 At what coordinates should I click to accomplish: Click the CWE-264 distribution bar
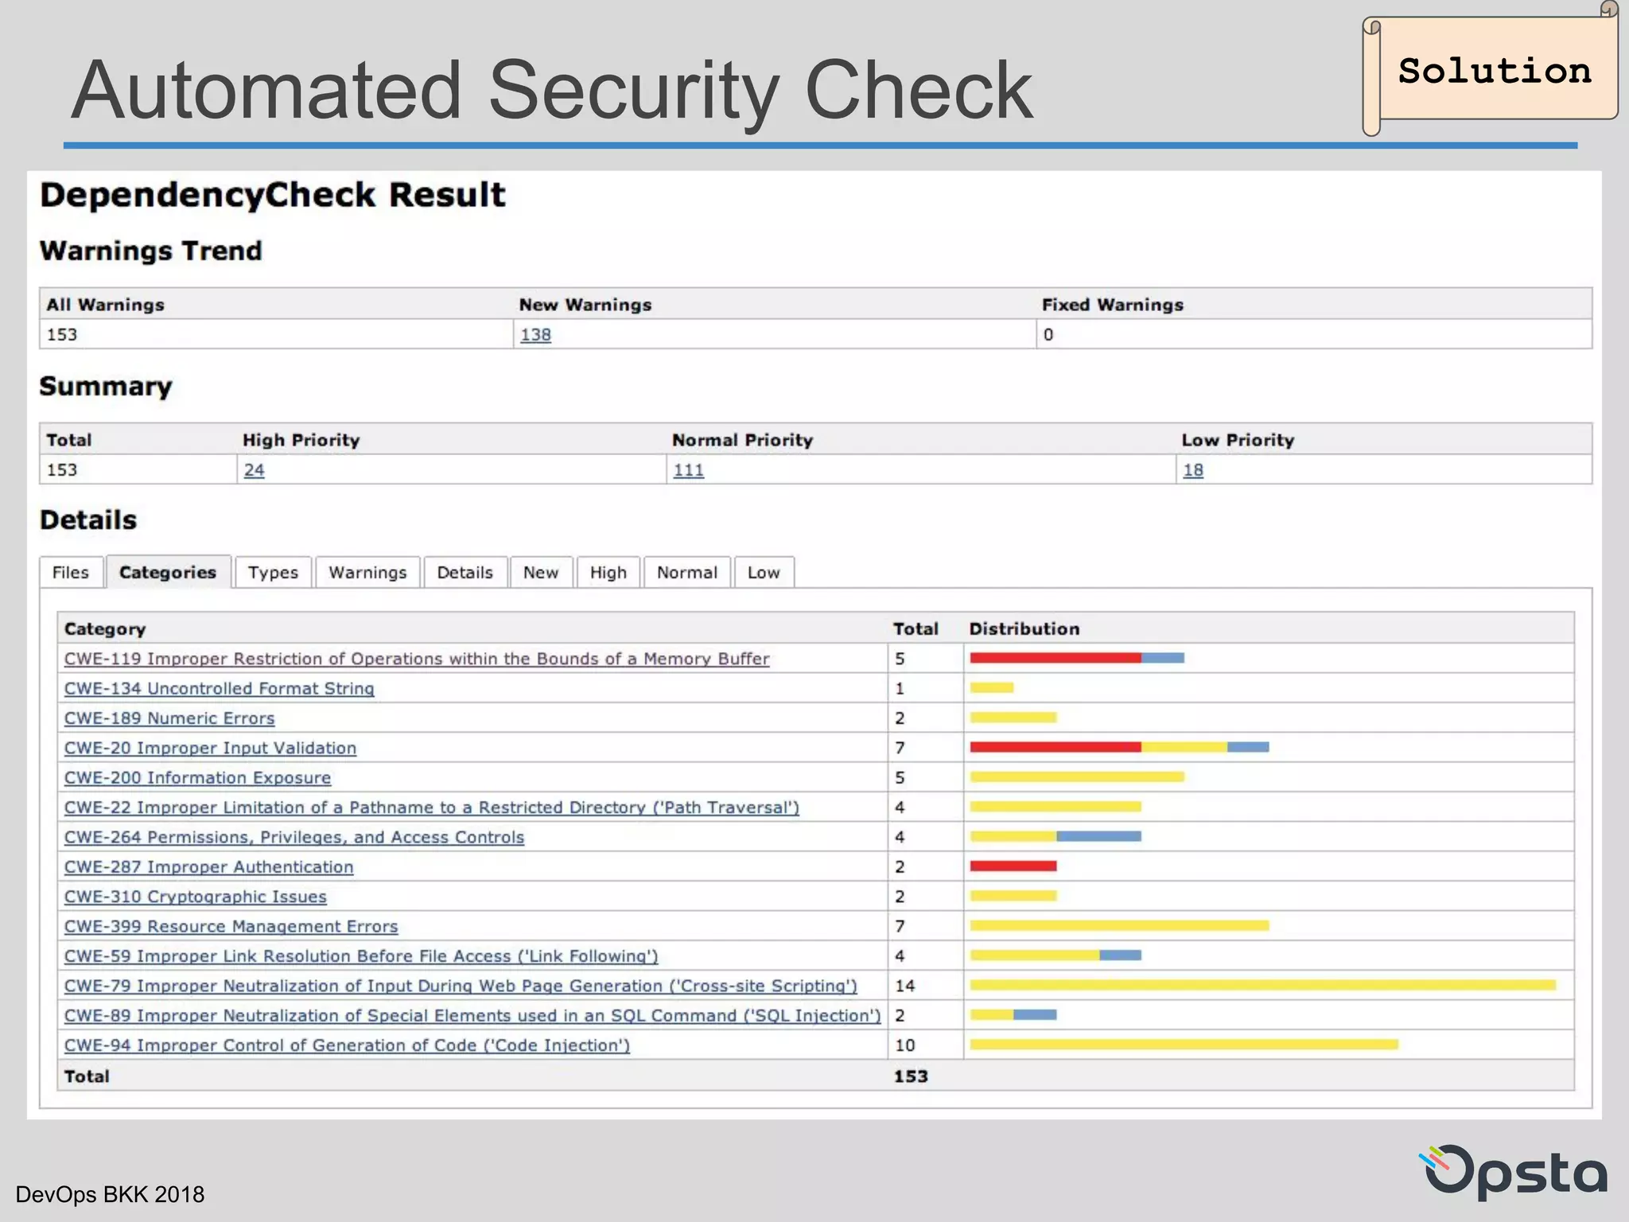point(1056,836)
